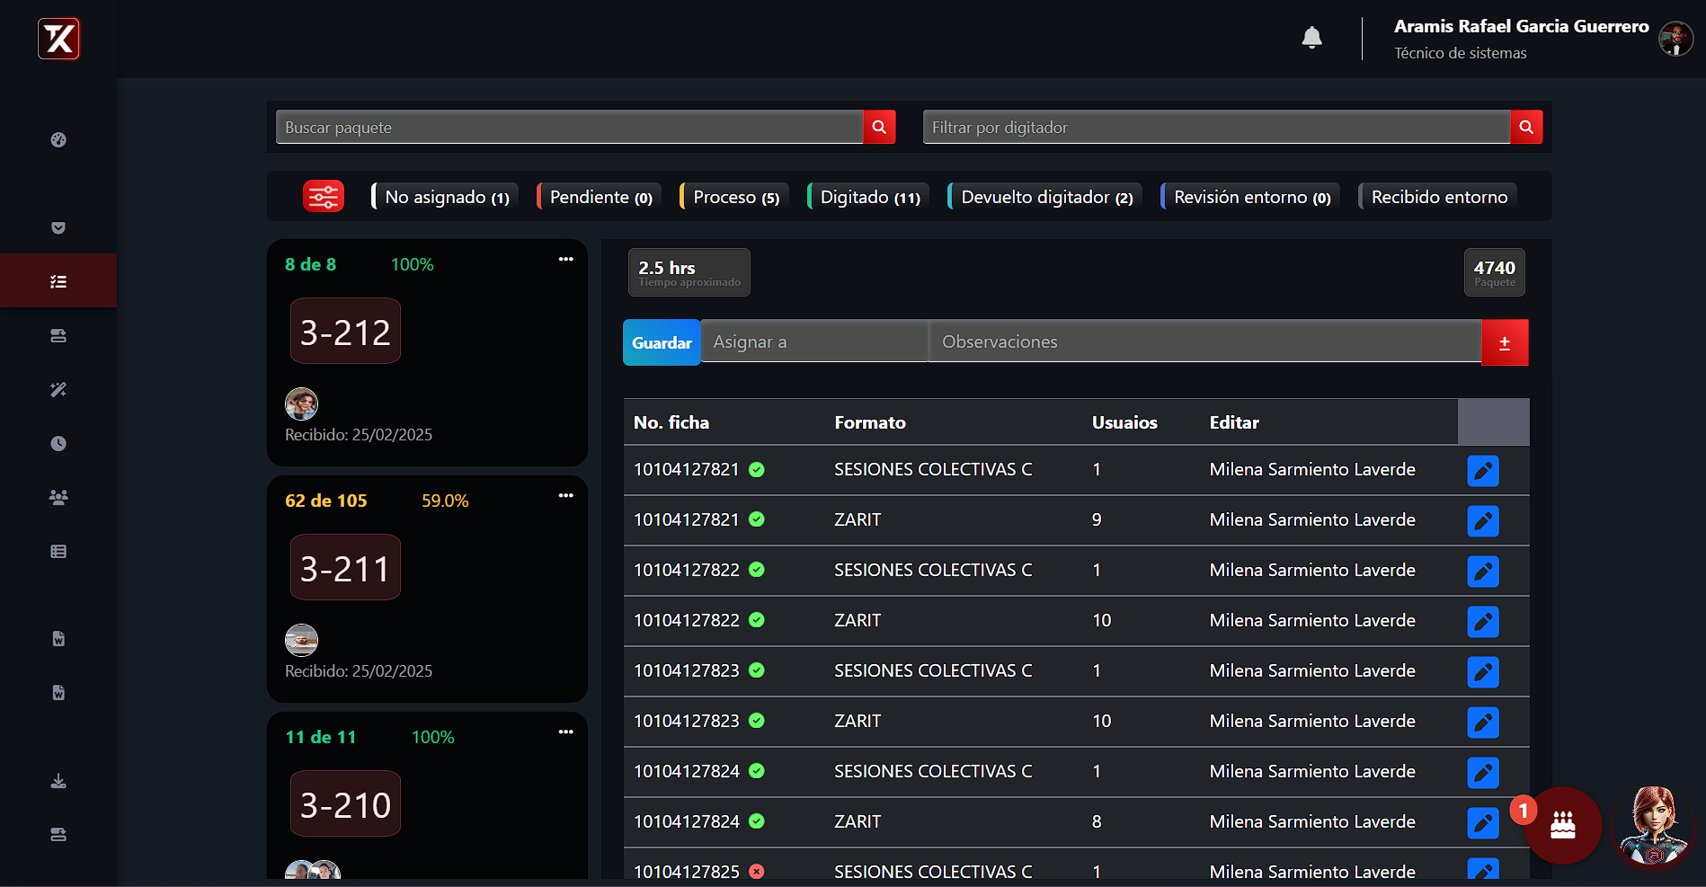The image size is (1706, 887).
Task: Click the birthday cake notification button
Action: [x=1562, y=825]
